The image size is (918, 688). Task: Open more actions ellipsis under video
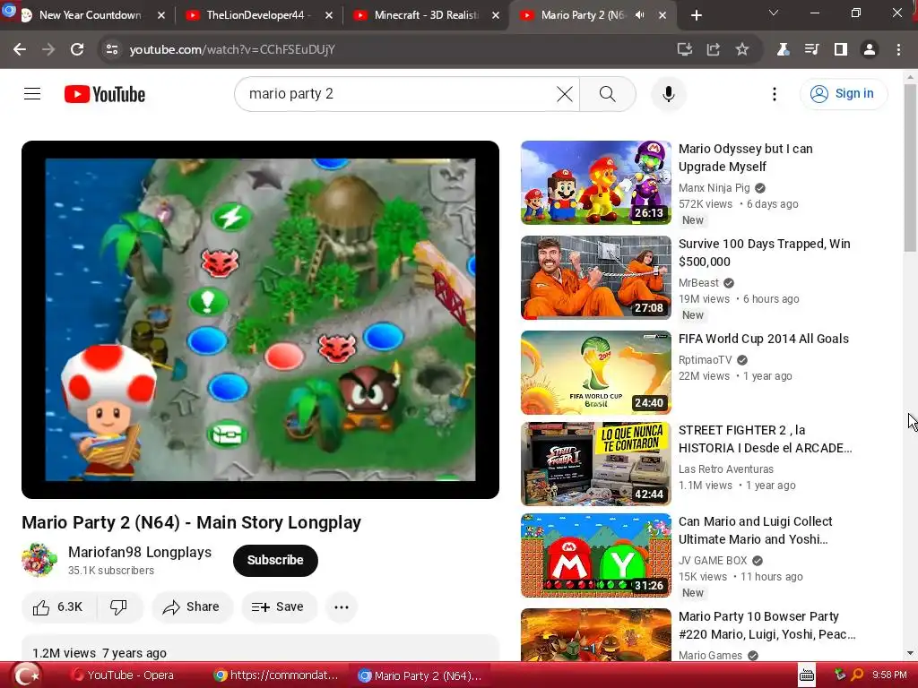342,607
